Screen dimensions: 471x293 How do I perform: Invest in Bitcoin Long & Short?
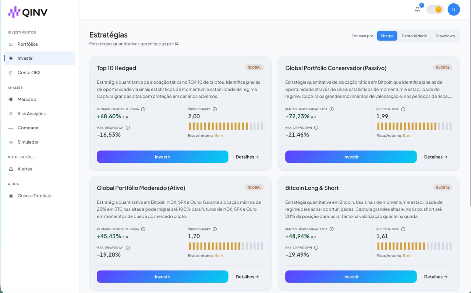click(351, 277)
